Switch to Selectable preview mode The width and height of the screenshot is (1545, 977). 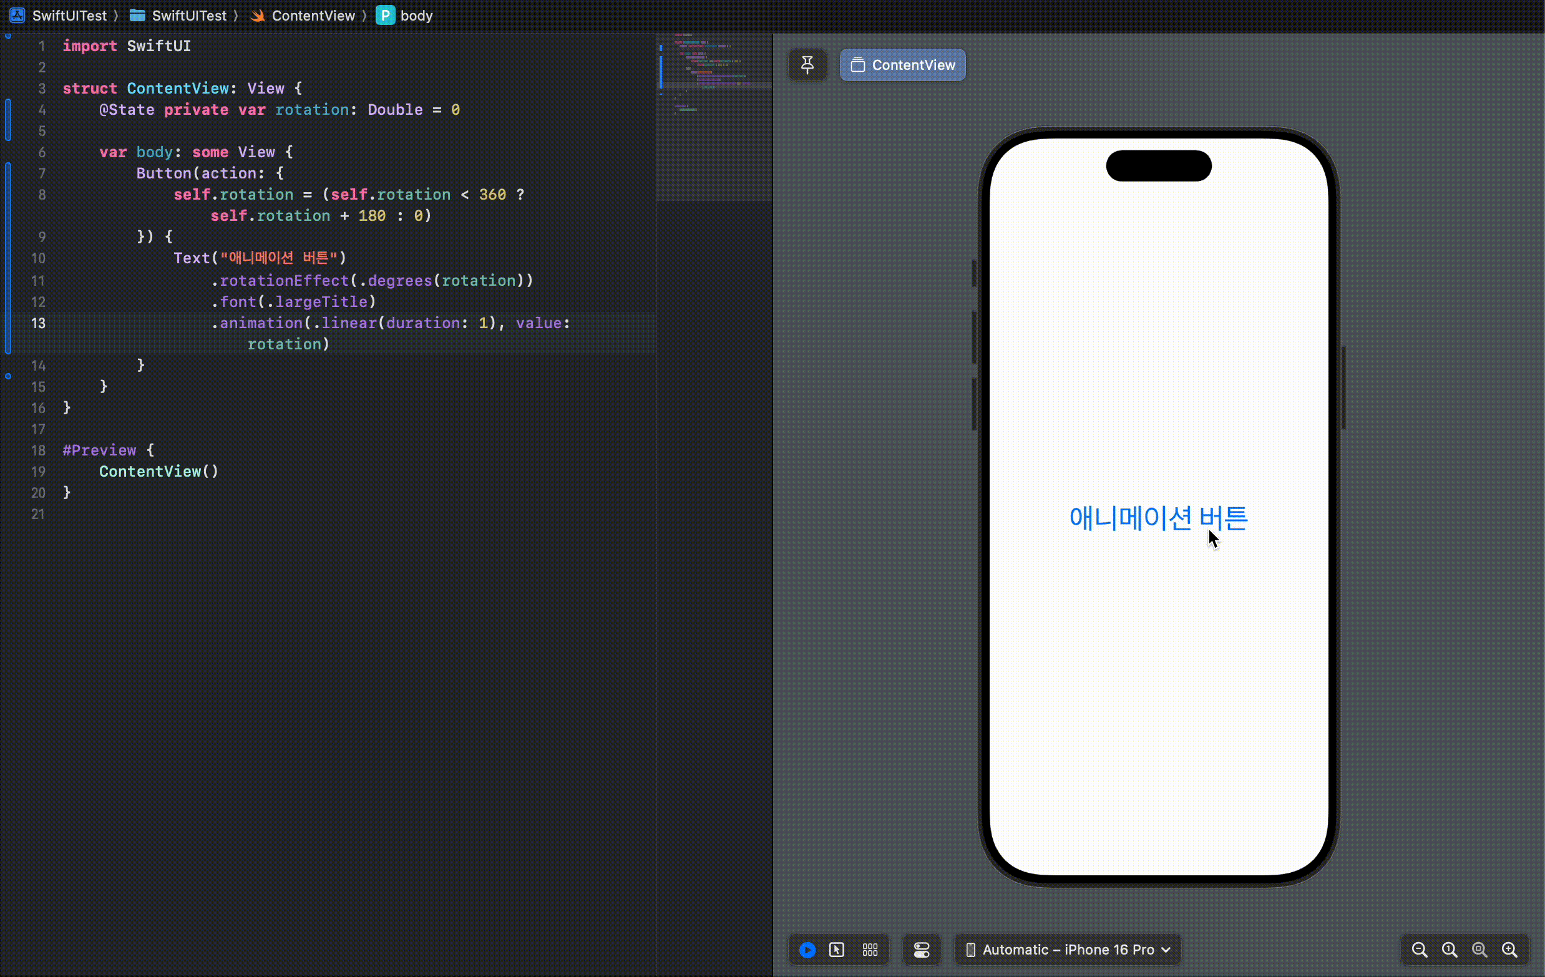point(837,950)
